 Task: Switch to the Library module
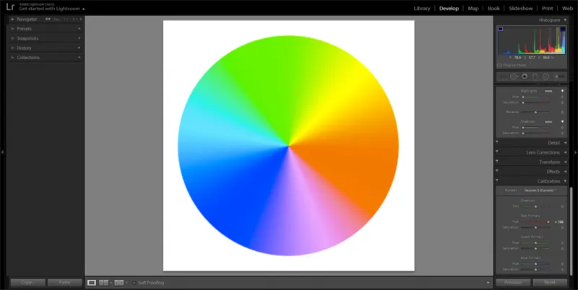pyautogui.click(x=422, y=9)
